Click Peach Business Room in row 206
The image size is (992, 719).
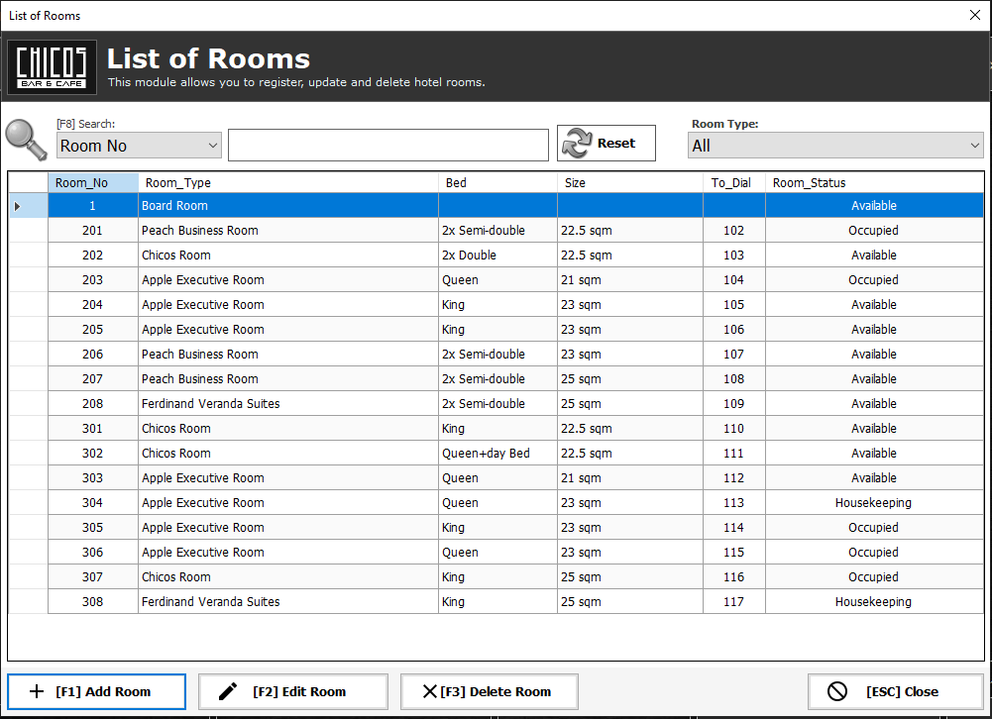[287, 355]
